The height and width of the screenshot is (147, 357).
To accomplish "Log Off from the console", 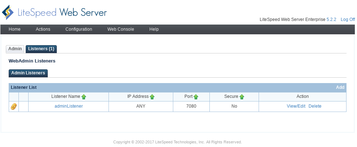I will 348,20.
